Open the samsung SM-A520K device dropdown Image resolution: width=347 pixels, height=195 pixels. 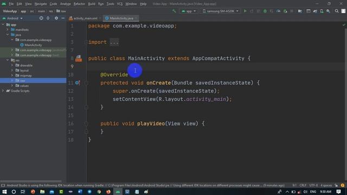[x=221, y=11]
